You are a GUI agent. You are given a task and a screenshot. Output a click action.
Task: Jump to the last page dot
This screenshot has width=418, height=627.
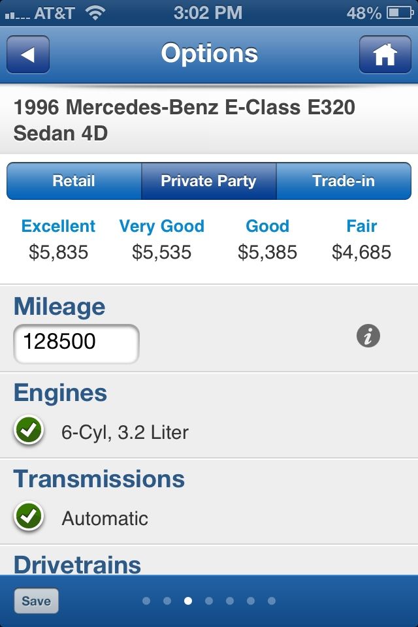272,601
